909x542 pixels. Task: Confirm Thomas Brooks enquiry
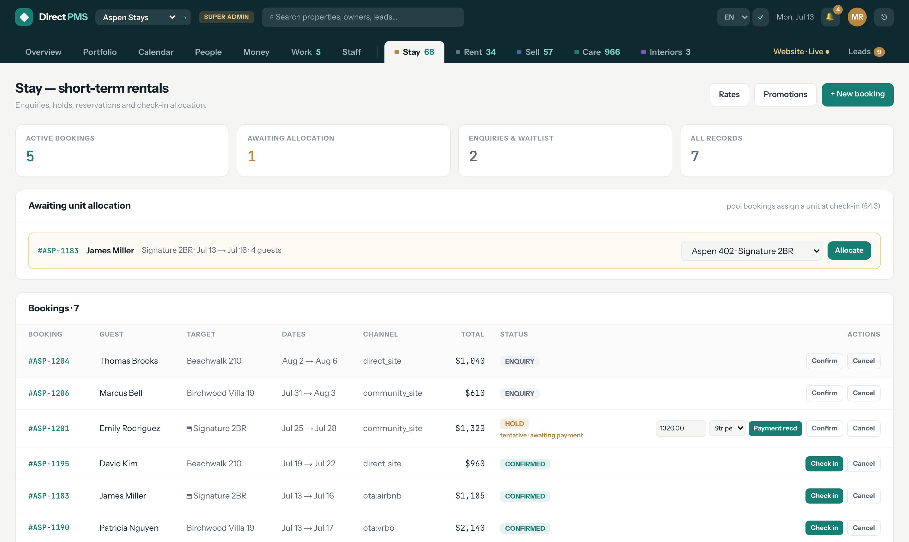(824, 361)
